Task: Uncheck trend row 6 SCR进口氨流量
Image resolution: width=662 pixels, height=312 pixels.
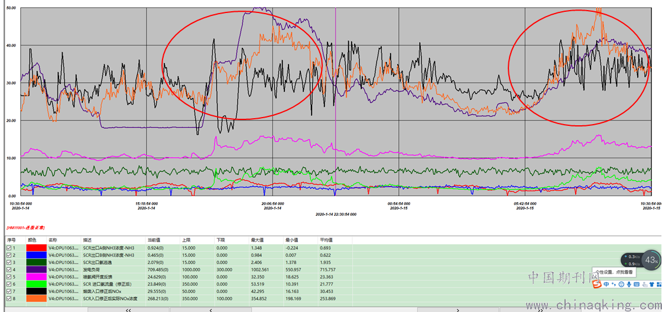Action: tap(9, 284)
